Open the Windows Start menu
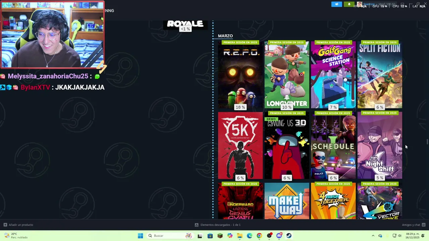 [x=140, y=236]
